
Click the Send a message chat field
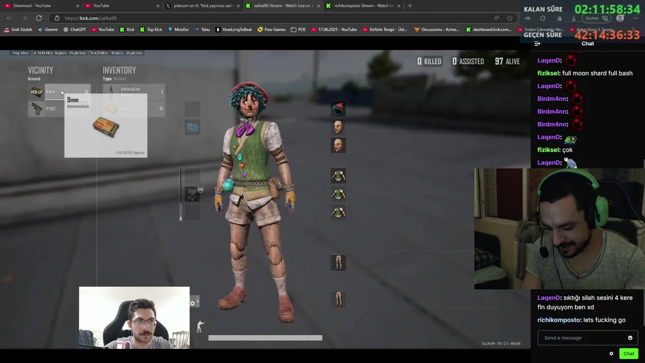pyautogui.click(x=588, y=338)
